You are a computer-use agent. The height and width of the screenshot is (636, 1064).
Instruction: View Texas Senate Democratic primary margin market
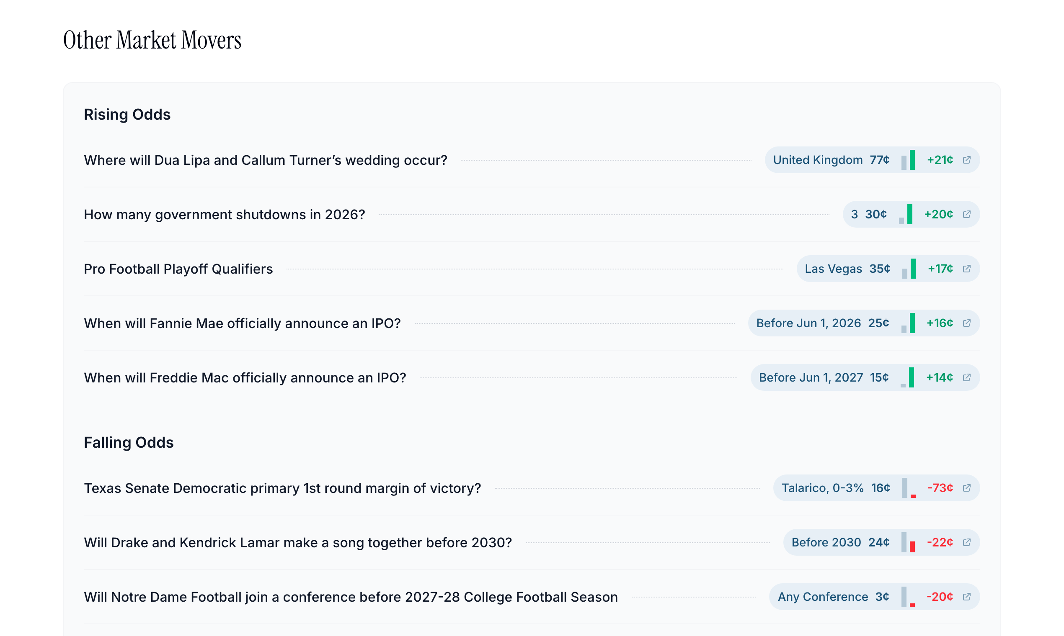[282, 489]
